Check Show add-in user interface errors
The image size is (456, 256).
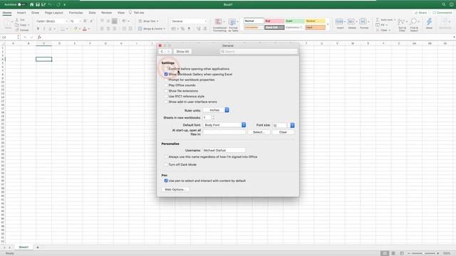pos(166,102)
